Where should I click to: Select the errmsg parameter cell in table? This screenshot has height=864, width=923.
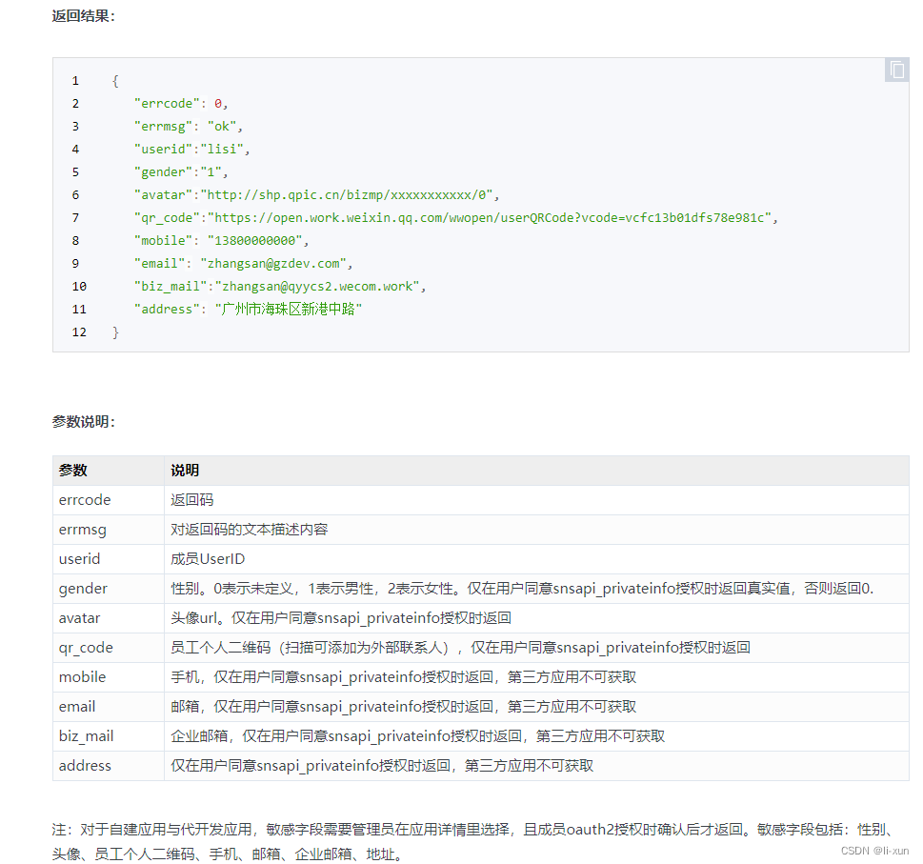pos(109,530)
